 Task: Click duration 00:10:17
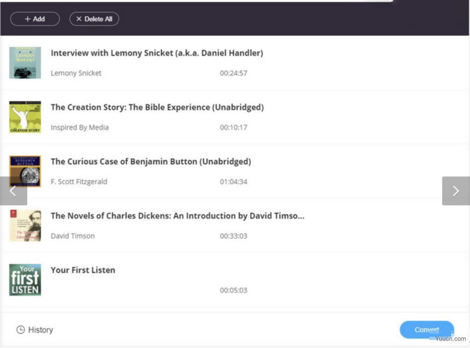coord(233,128)
